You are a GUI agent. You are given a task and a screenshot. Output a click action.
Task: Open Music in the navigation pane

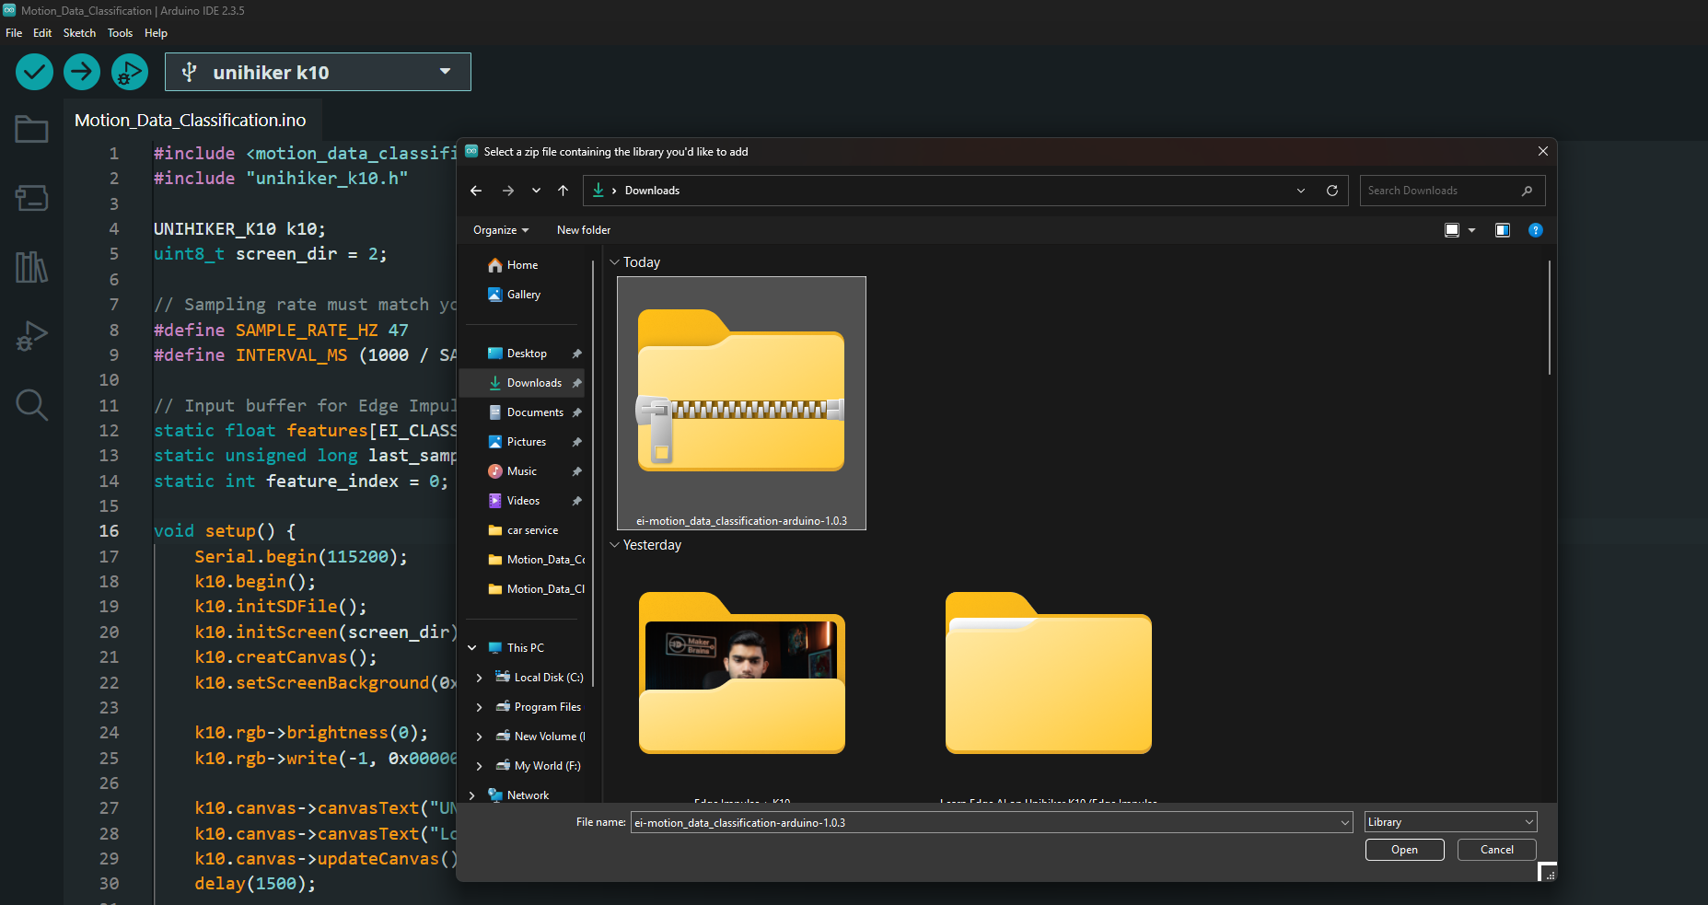tap(521, 471)
